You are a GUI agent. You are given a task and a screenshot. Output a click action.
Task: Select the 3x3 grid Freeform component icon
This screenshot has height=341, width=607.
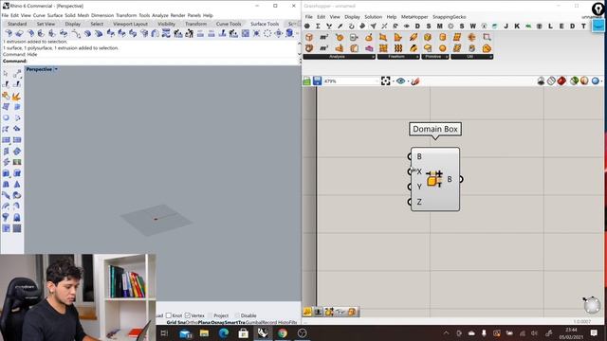click(x=383, y=48)
